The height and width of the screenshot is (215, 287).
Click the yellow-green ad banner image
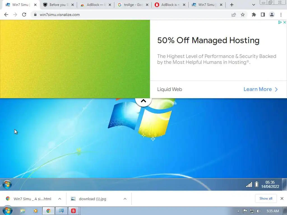[75, 59]
